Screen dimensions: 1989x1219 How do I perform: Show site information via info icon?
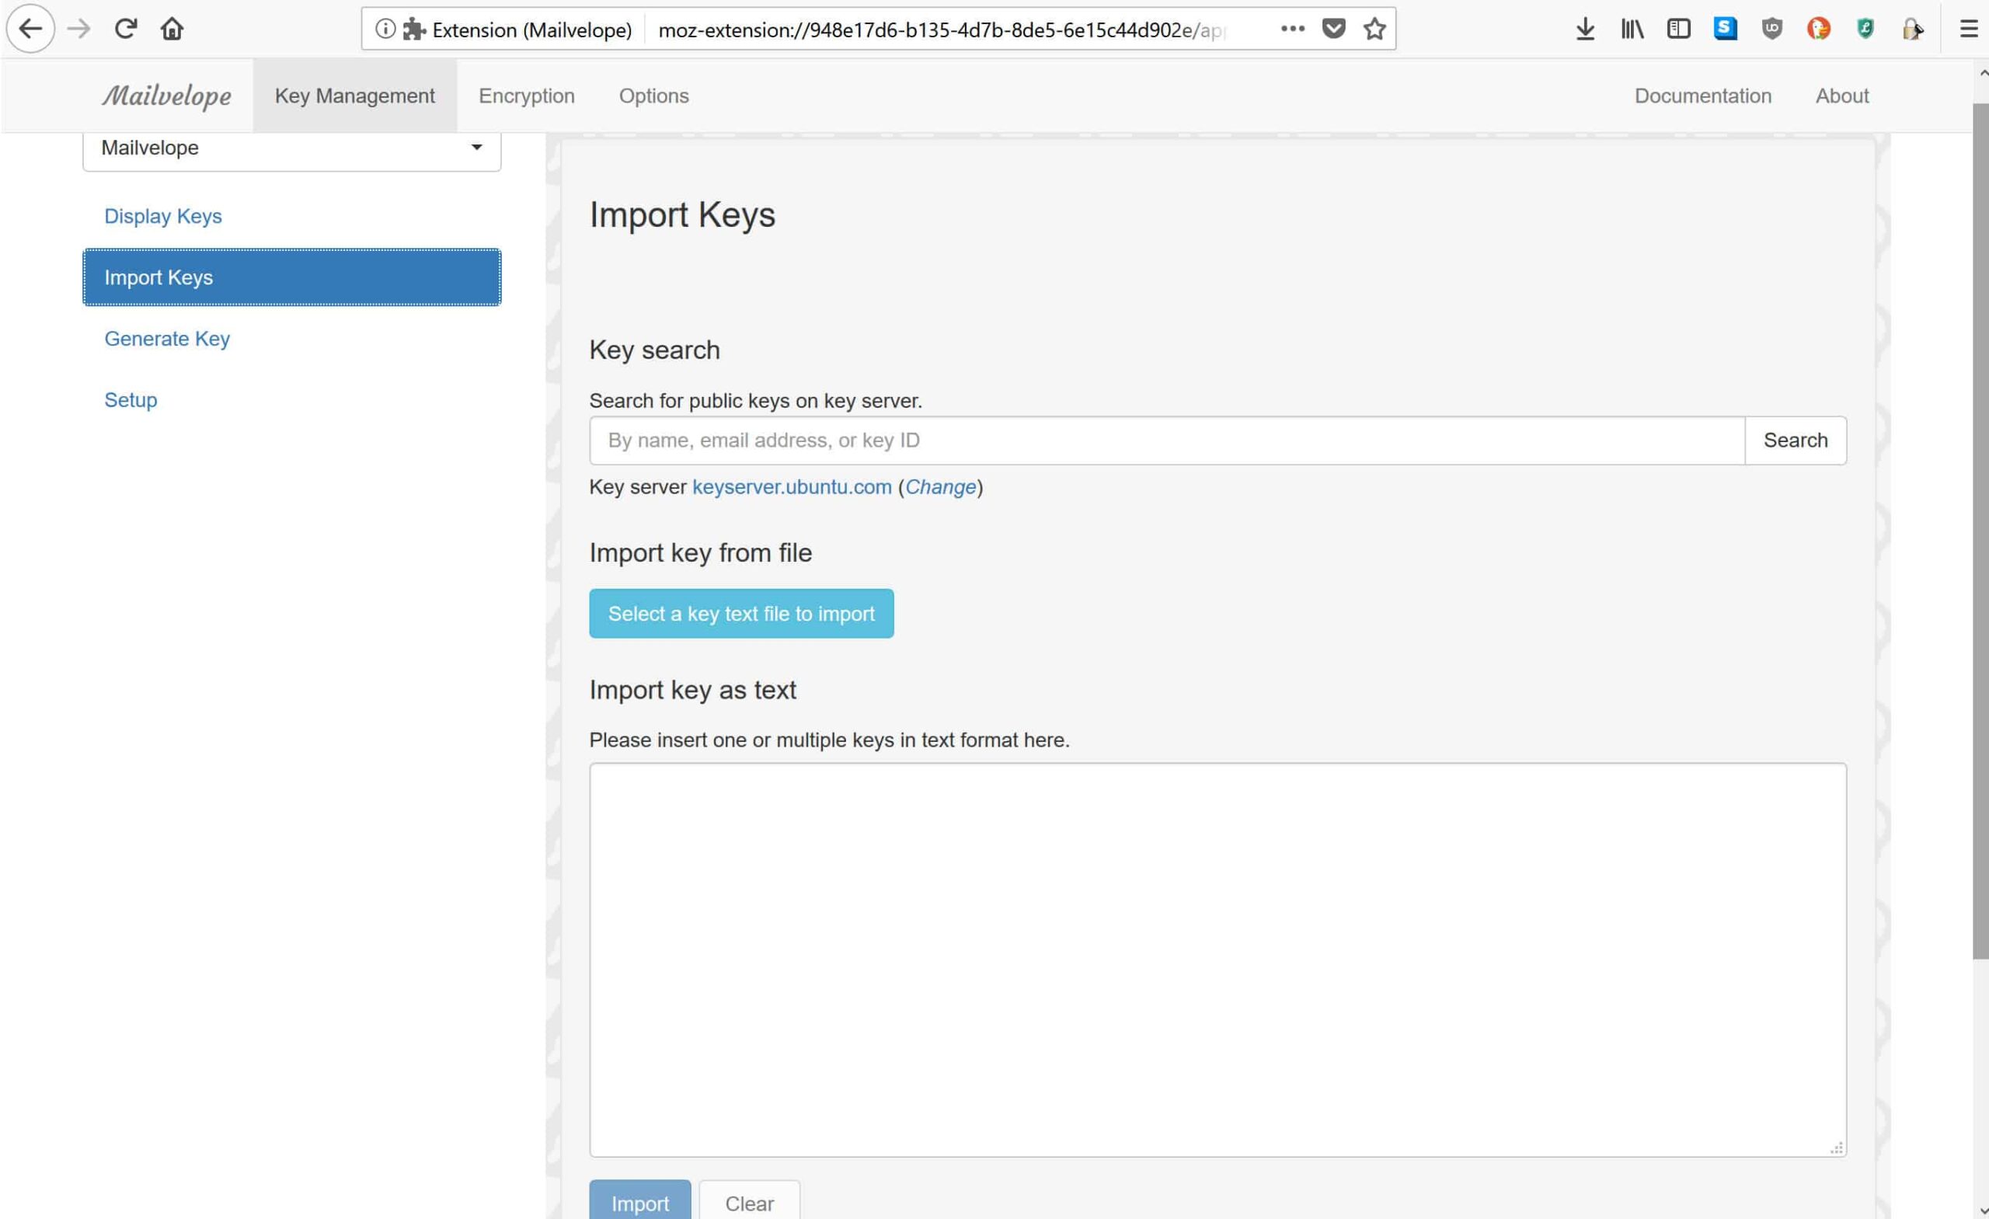point(385,29)
